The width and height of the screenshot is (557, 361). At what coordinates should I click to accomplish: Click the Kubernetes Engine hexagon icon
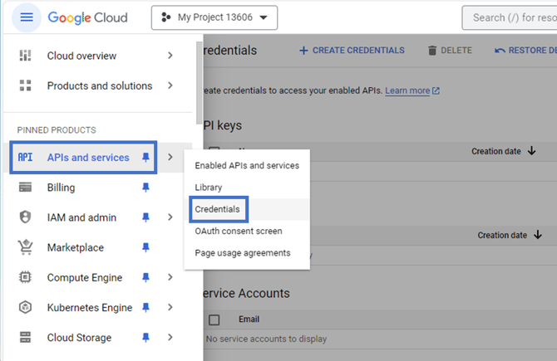tap(25, 308)
